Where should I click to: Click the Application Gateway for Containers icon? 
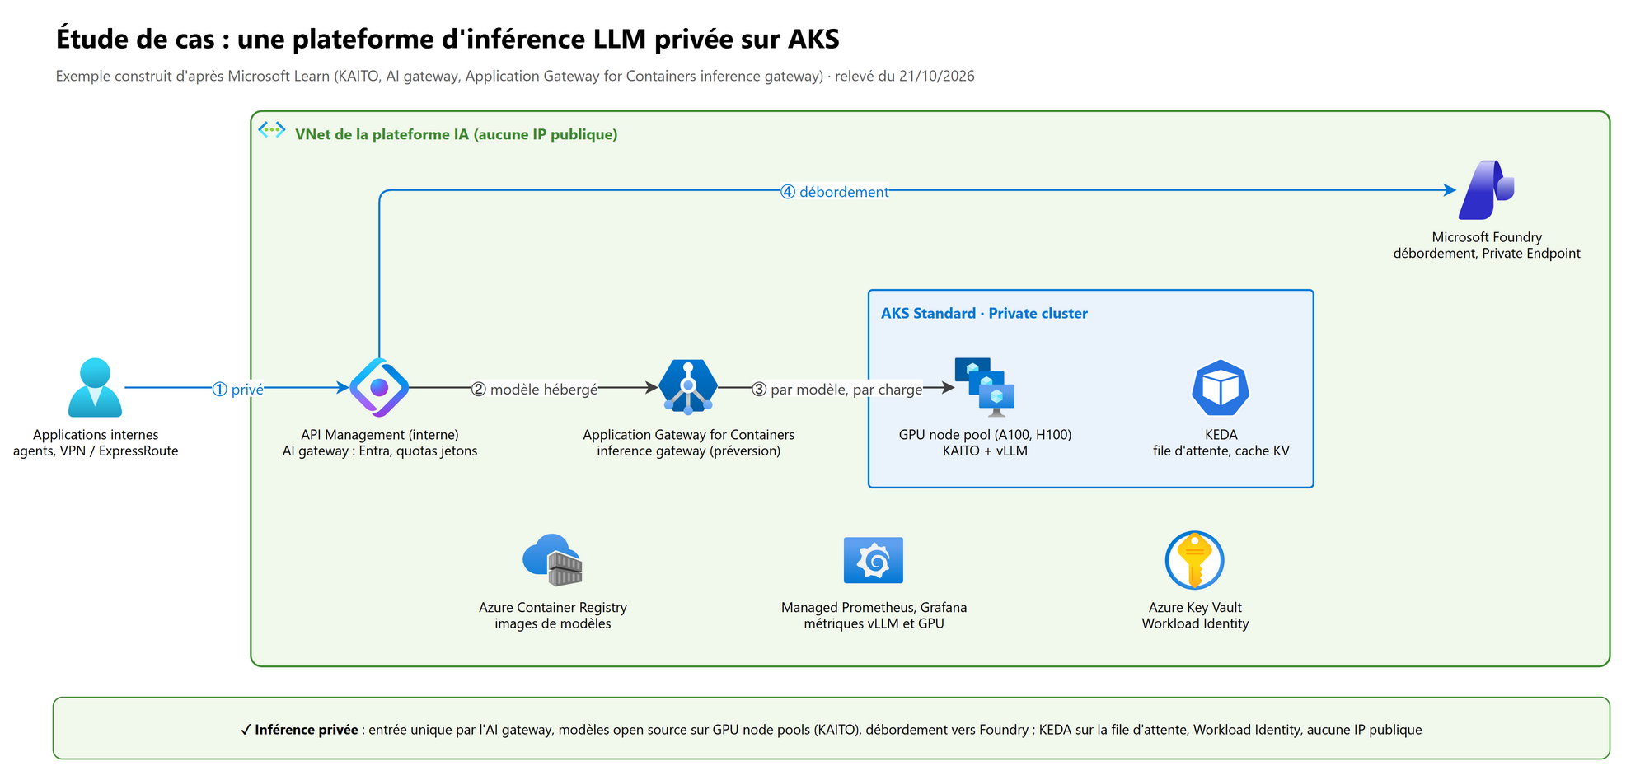[x=688, y=387]
